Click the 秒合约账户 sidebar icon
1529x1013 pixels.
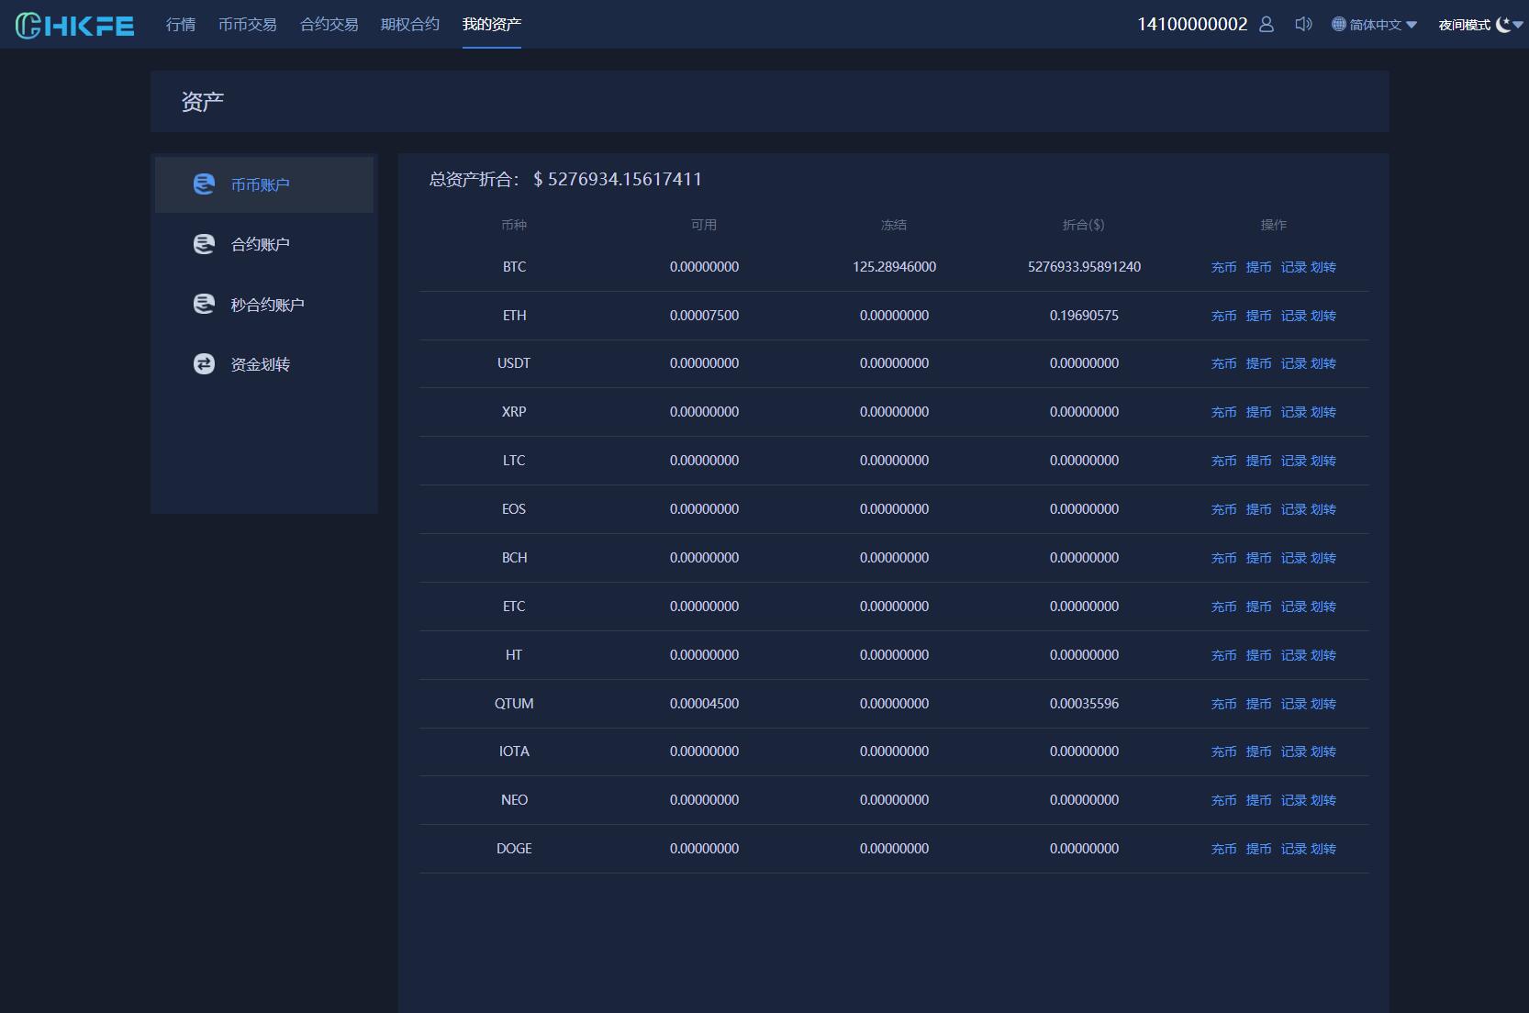(x=204, y=304)
